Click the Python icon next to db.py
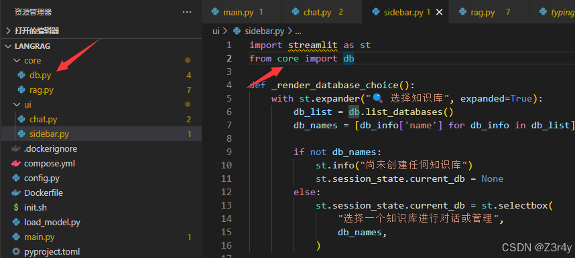This screenshot has width=575, height=258. click(21, 76)
